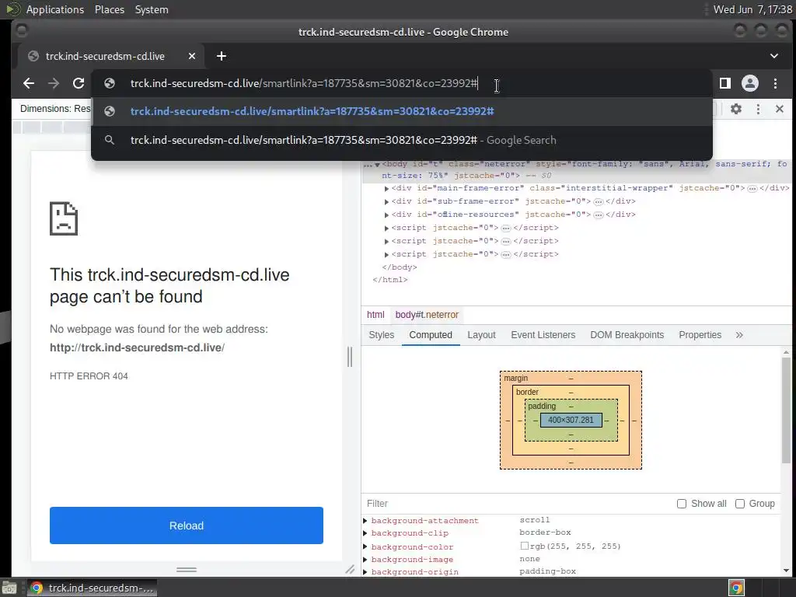Open a new tab with the plus button

[222, 56]
